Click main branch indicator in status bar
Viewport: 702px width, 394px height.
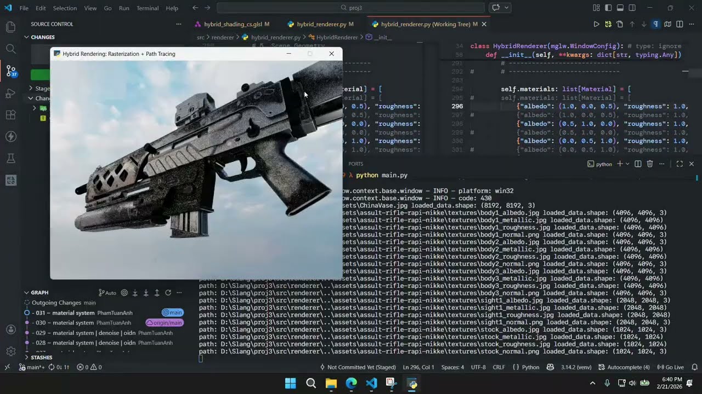click(33, 367)
